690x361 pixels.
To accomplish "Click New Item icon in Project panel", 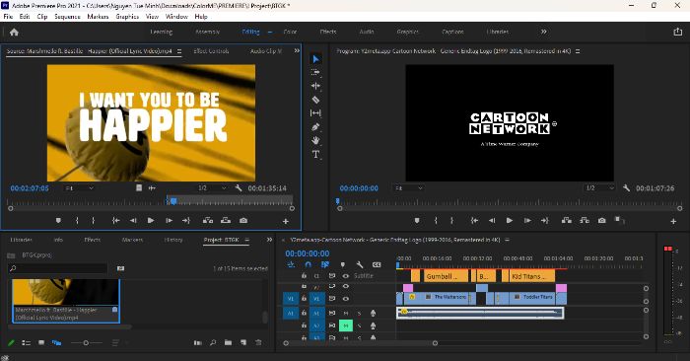I will tap(243, 342).
